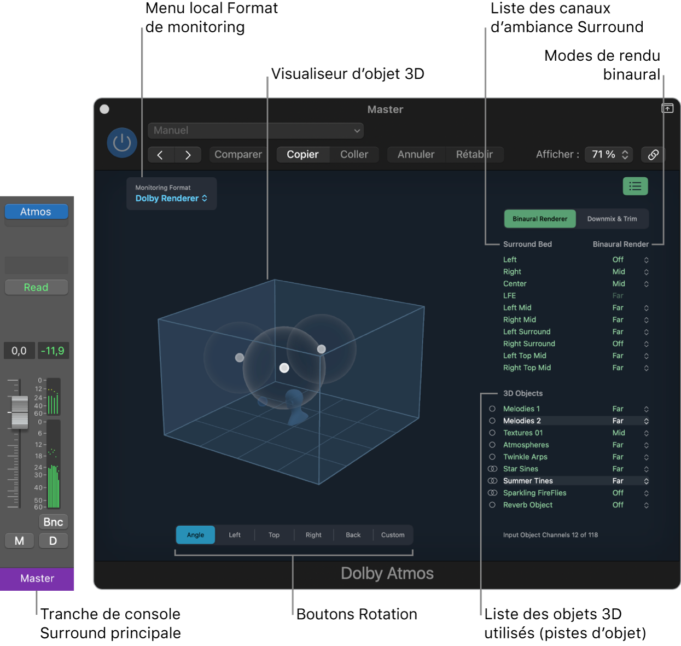Click the Copier button
The image size is (681, 646).
(x=302, y=155)
